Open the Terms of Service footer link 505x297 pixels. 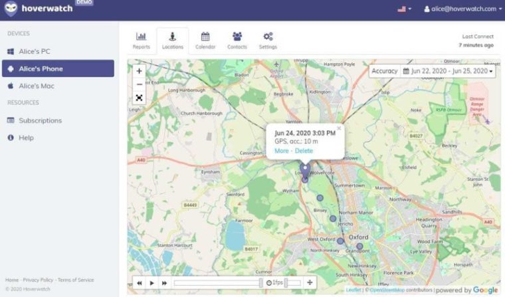[76, 280]
